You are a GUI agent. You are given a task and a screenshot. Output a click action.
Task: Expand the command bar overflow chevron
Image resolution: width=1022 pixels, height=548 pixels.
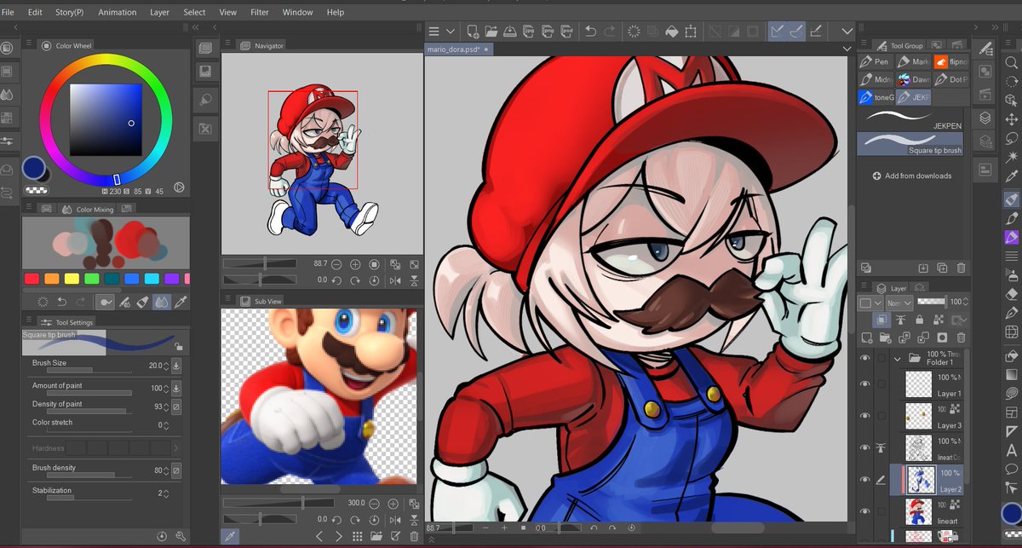click(x=846, y=32)
